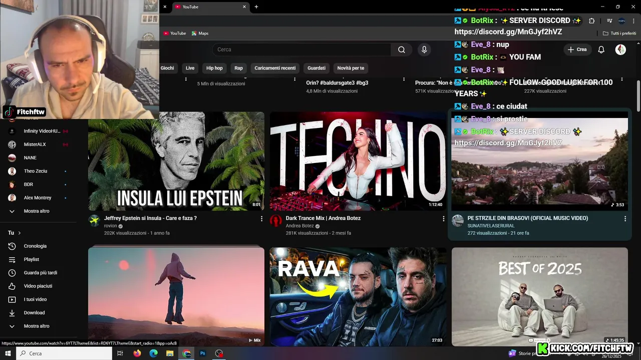Viewport: 641px width, 360px height.
Task: Open File Explorer from the taskbar
Action: click(x=170, y=353)
